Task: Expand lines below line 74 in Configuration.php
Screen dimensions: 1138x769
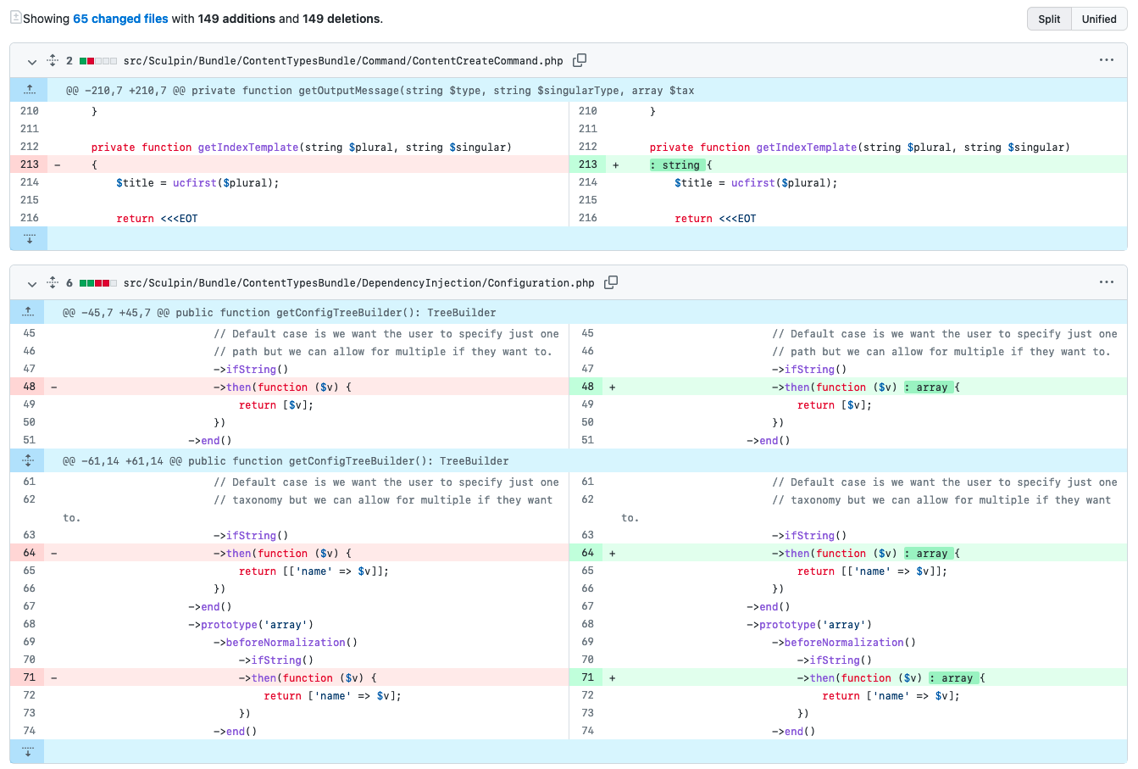Action: pyautogui.click(x=28, y=751)
